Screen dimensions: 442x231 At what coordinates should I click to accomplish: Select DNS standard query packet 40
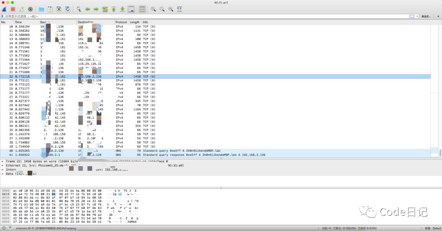(215, 151)
